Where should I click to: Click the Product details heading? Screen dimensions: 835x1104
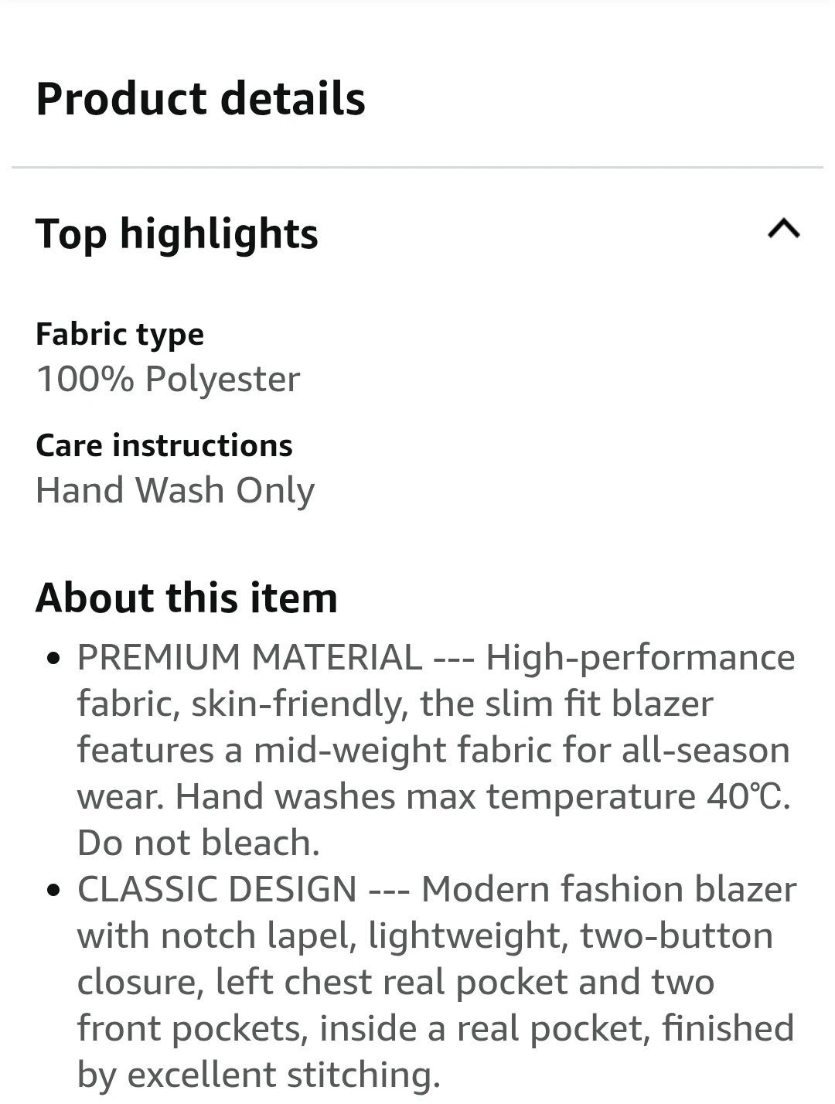[200, 100]
